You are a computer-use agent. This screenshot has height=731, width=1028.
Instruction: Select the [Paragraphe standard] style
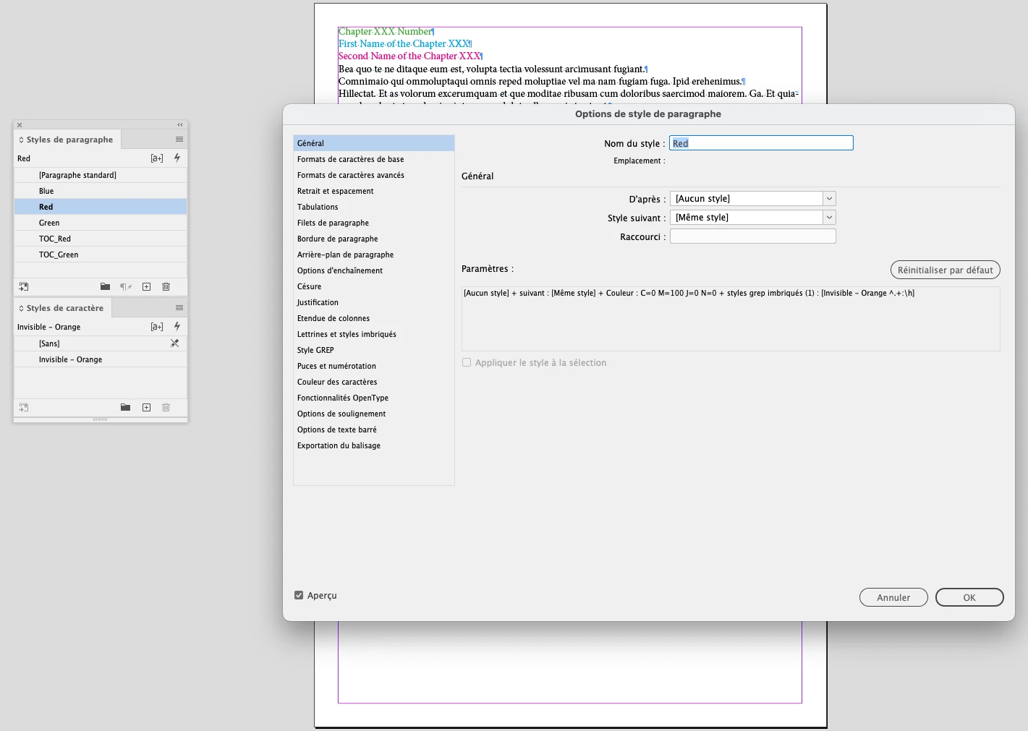101,175
